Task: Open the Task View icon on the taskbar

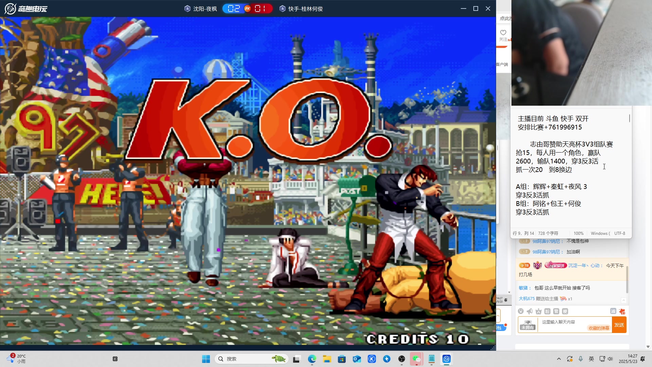Action: click(x=296, y=359)
